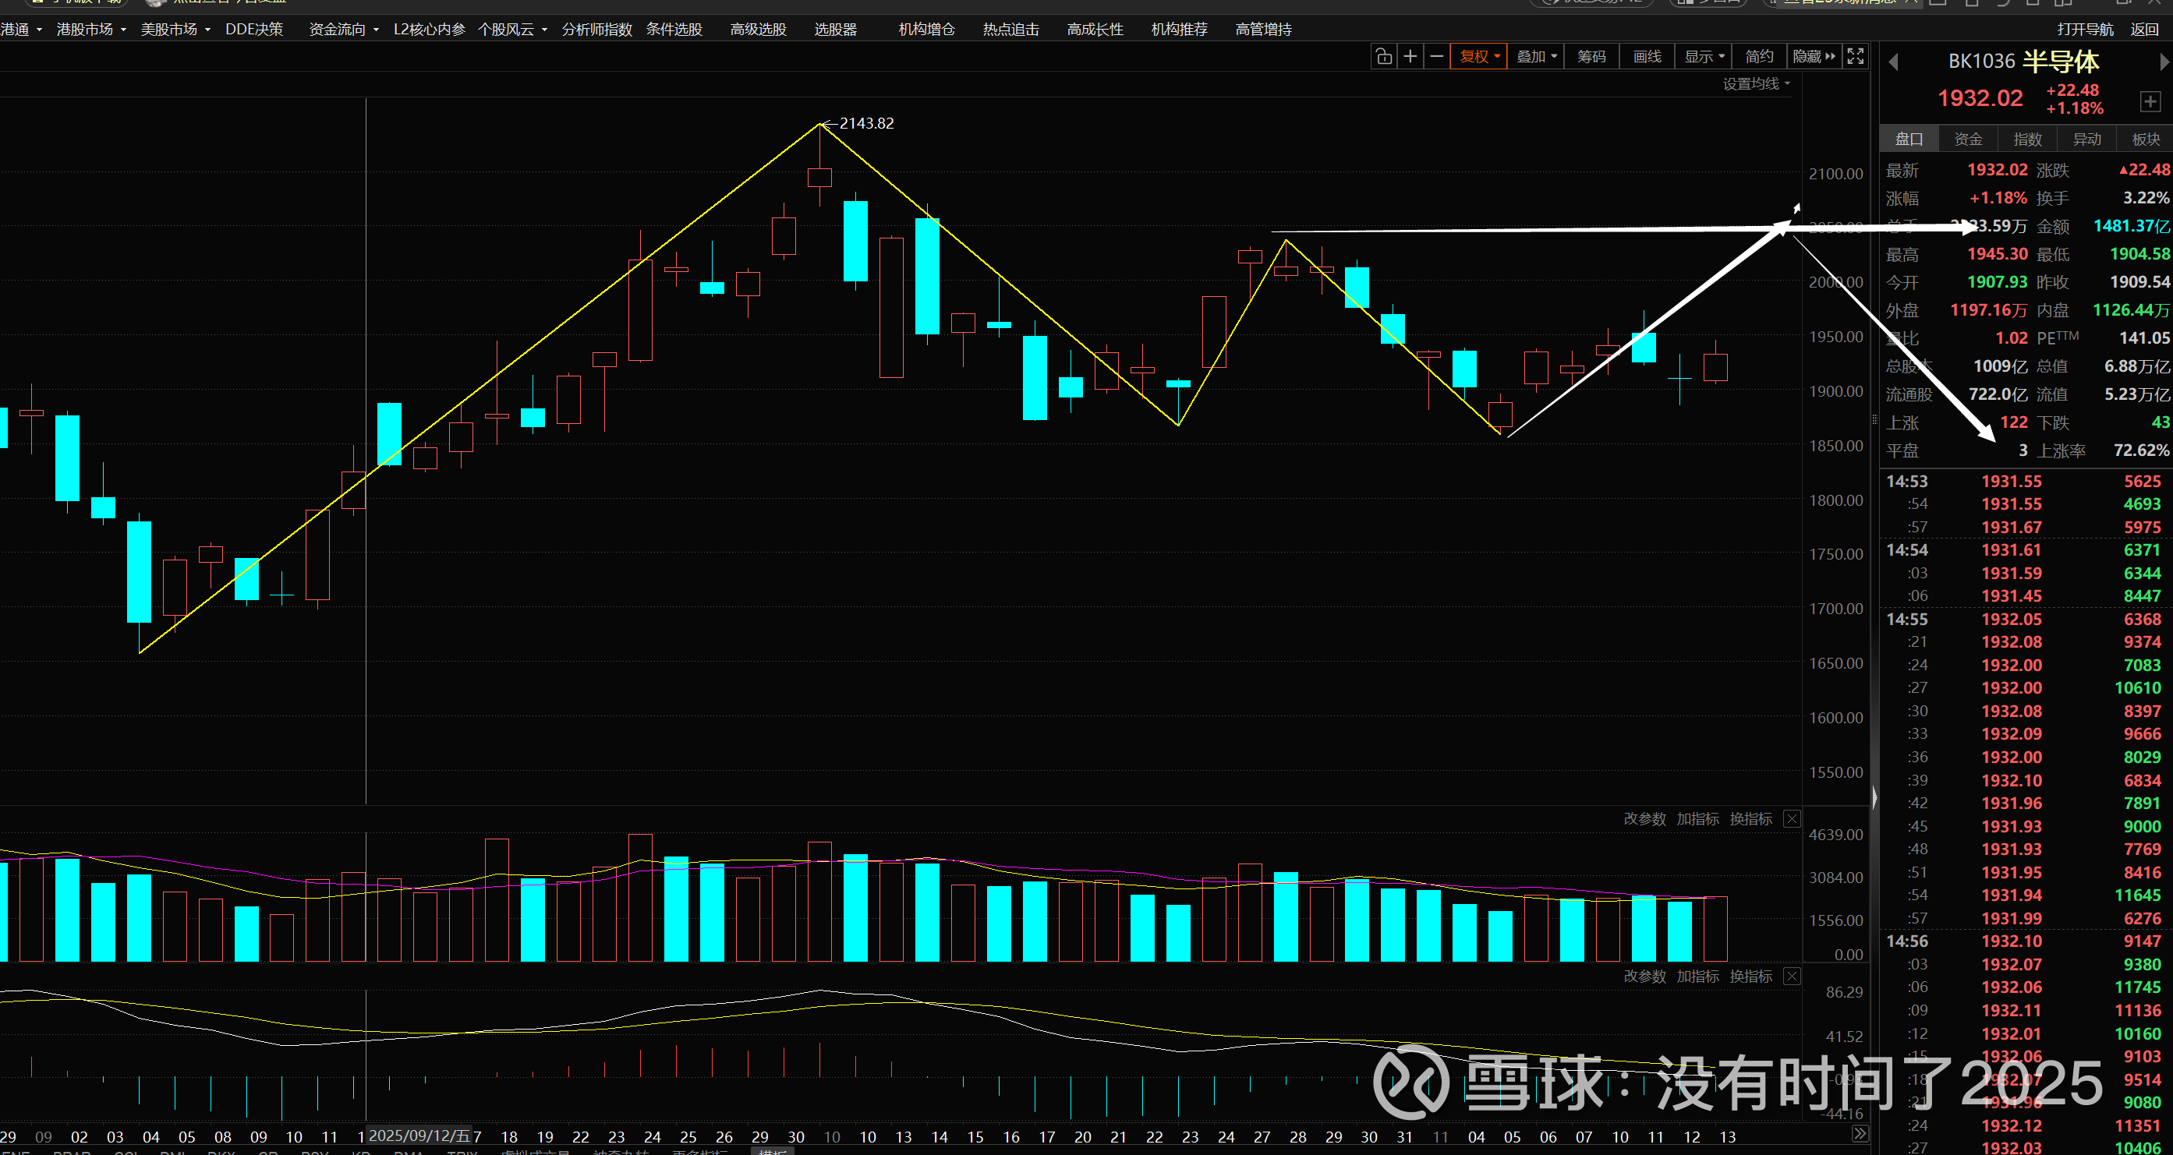Viewport: 2173px width, 1155px height.
Task: Enter fullscreen chart mode icon
Action: pos(1856,56)
